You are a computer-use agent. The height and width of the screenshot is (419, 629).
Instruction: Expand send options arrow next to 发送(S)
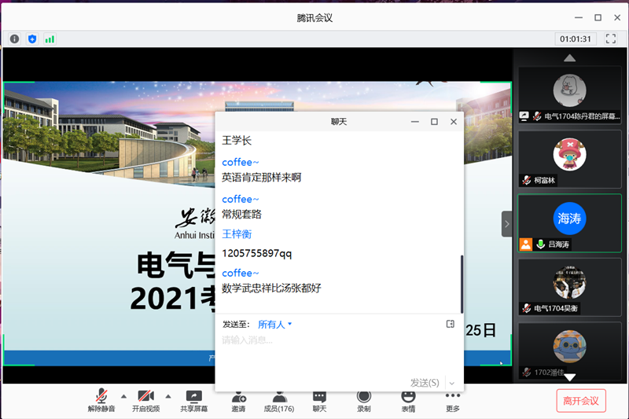[x=451, y=383]
